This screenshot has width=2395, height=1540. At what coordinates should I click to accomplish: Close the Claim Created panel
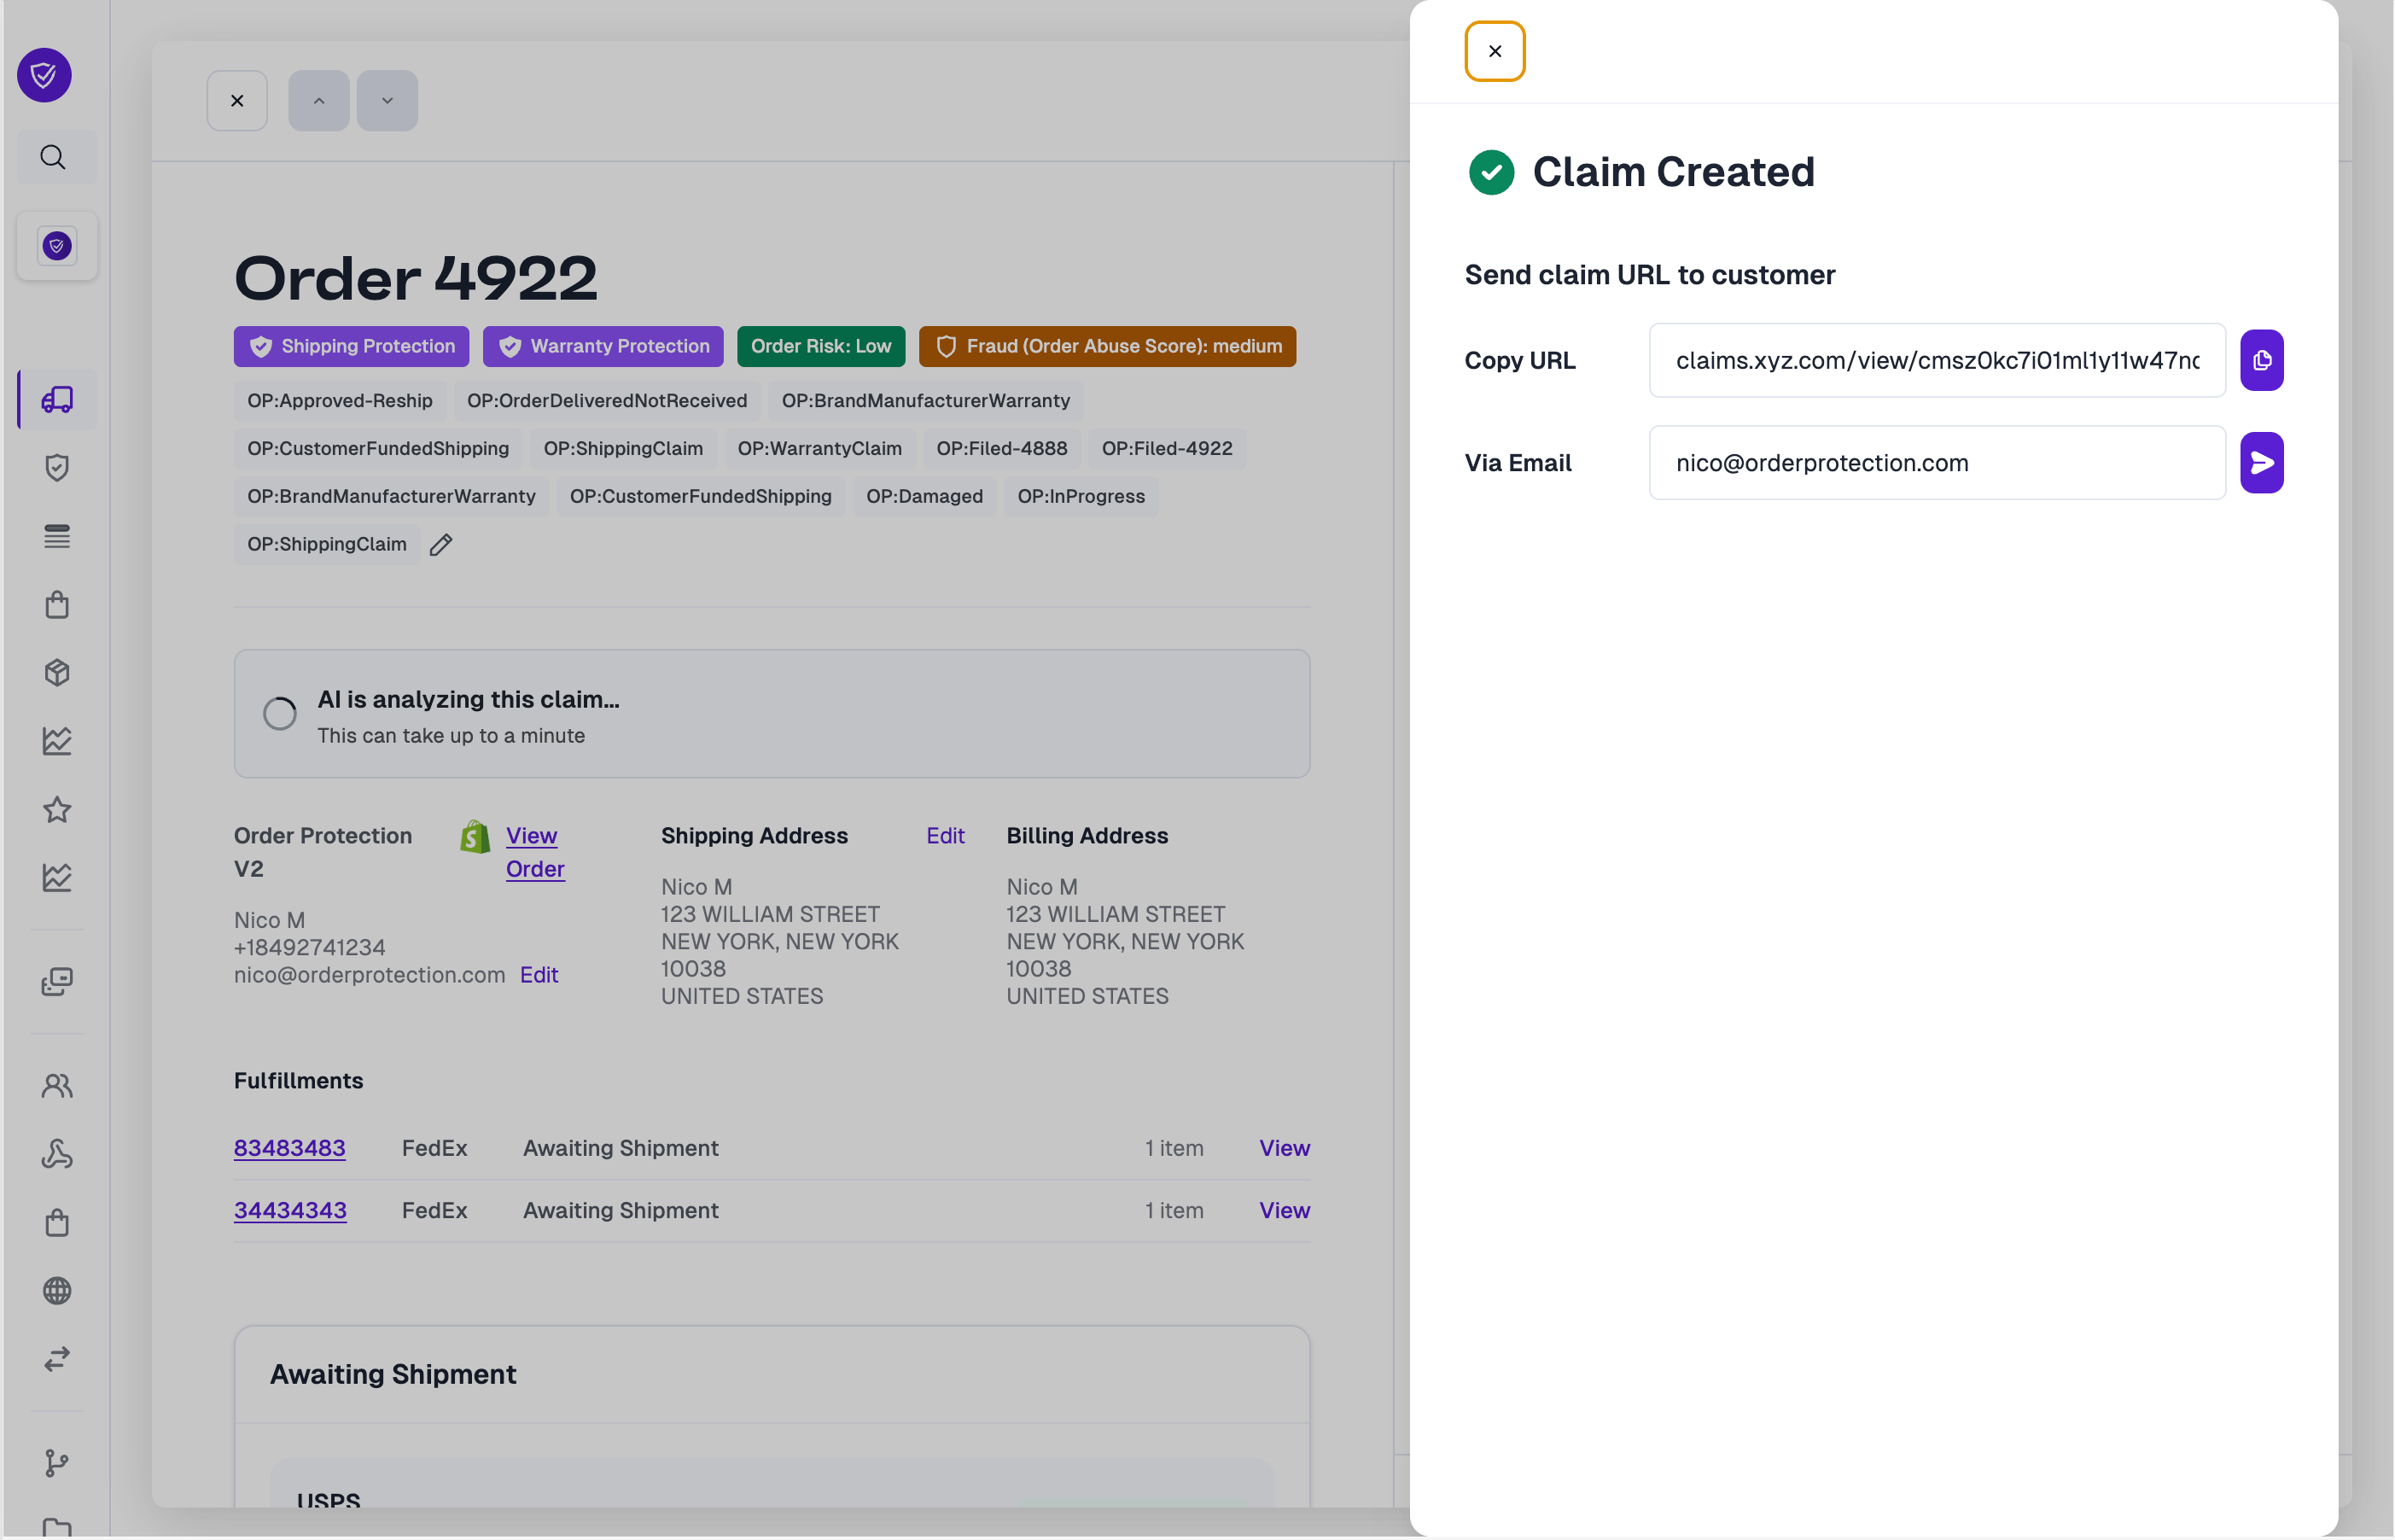tap(1495, 51)
